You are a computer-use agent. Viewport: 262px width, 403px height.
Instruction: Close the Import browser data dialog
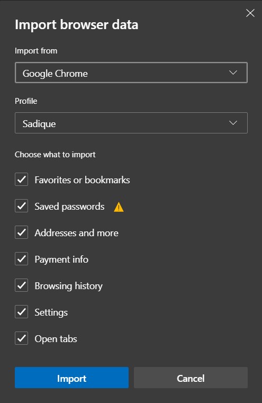pyautogui.click(x=250, y=13)
